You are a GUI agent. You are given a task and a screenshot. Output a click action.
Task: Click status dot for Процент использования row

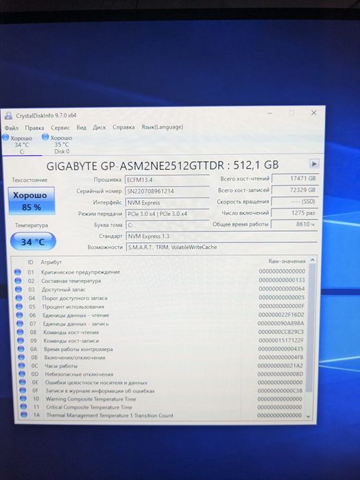(19, 307)
